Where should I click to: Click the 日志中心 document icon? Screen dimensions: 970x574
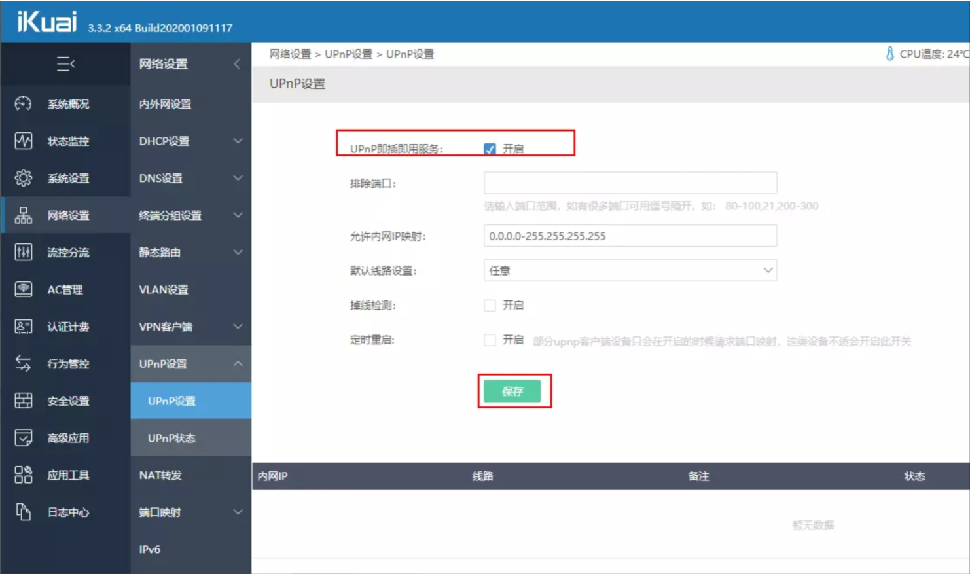point(24,512)
